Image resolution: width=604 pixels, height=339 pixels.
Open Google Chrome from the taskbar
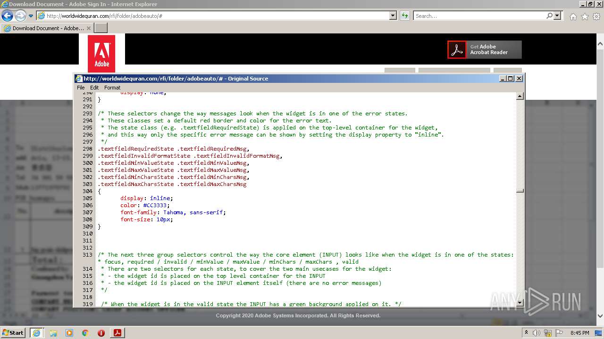click(85, 333)
